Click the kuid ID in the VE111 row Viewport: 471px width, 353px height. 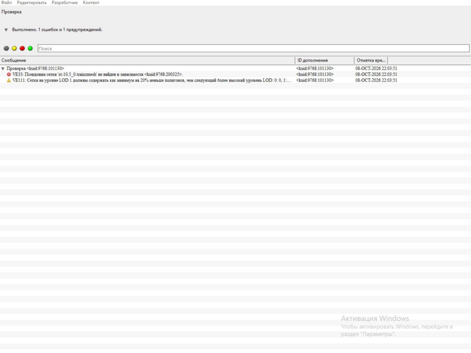point(315,80)
